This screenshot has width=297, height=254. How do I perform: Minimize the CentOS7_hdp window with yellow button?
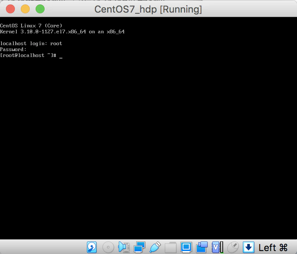pyautogui.click(x=25, y=9)
